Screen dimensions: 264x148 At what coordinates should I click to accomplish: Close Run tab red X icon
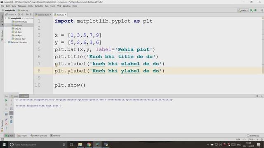coord(6,124)
